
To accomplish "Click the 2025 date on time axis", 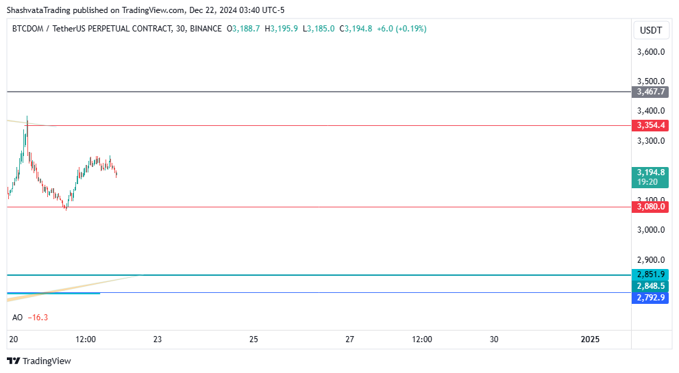I will coord(590,339).
